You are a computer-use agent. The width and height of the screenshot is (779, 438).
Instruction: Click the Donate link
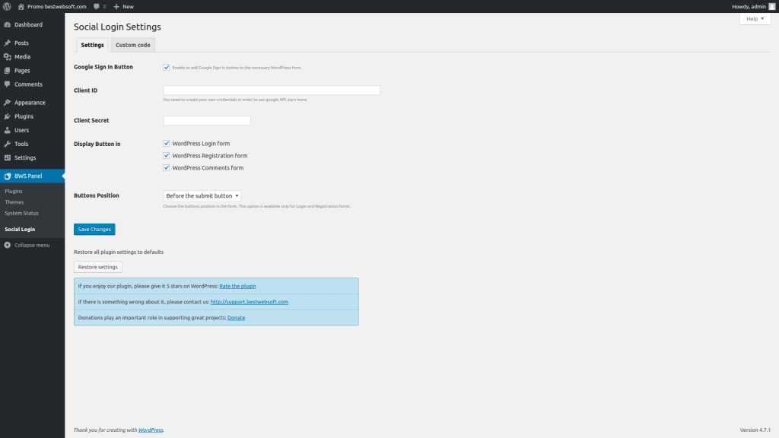(x=236, y=318)
